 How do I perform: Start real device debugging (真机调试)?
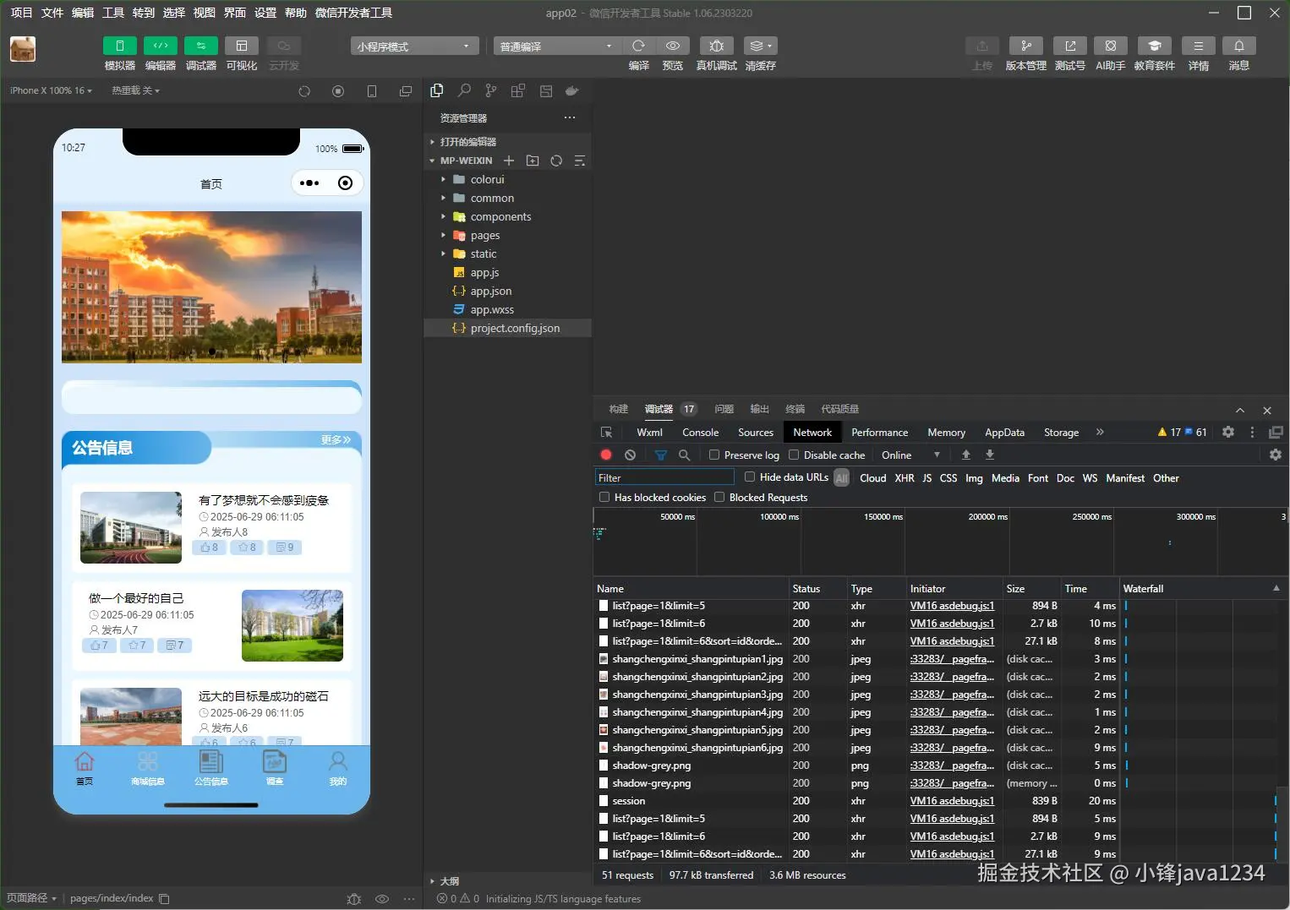[716, 46]
